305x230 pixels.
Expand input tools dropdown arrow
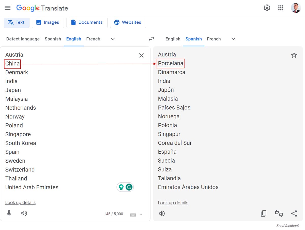(141, 214)
